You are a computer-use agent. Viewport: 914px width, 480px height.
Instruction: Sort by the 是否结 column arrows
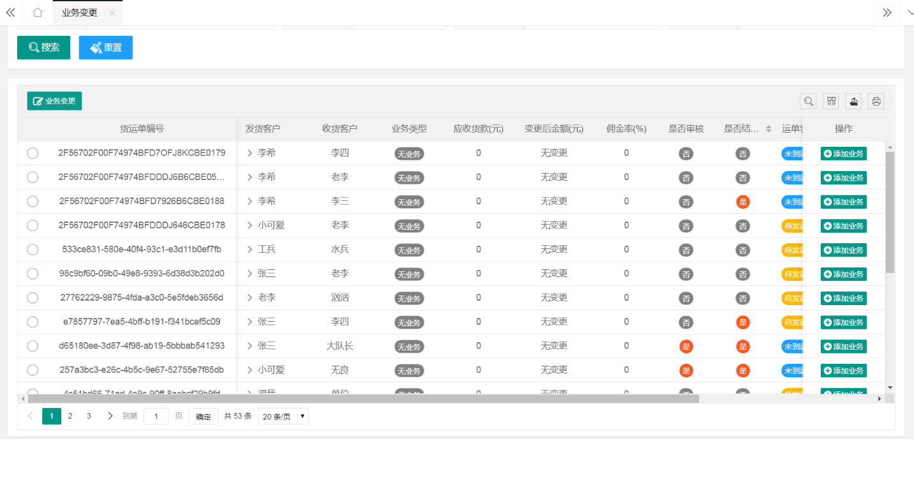pos(768,129)
